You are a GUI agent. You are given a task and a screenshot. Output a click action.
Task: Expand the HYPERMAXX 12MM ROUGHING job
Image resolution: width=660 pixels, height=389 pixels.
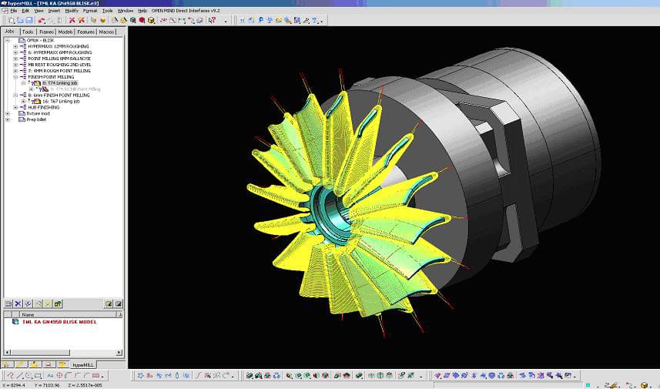click(15, 46)
